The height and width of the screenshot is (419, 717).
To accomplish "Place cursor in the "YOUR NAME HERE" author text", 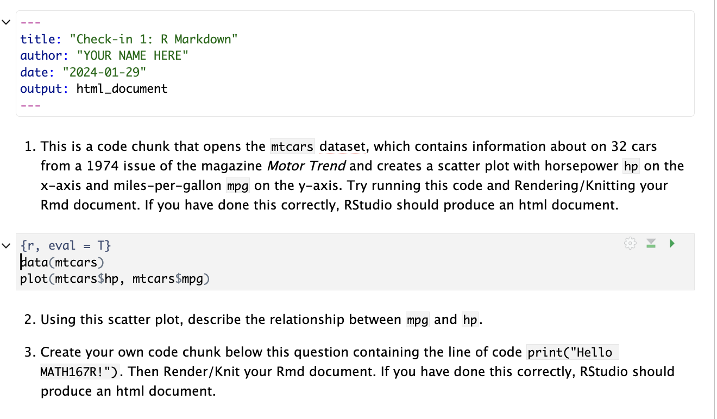I will click(133, 55).
